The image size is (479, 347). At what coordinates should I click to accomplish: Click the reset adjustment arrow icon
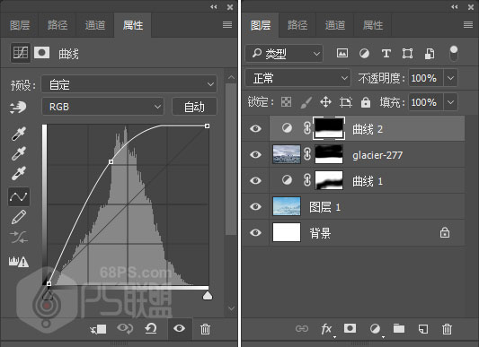click(x=151, y=329)
